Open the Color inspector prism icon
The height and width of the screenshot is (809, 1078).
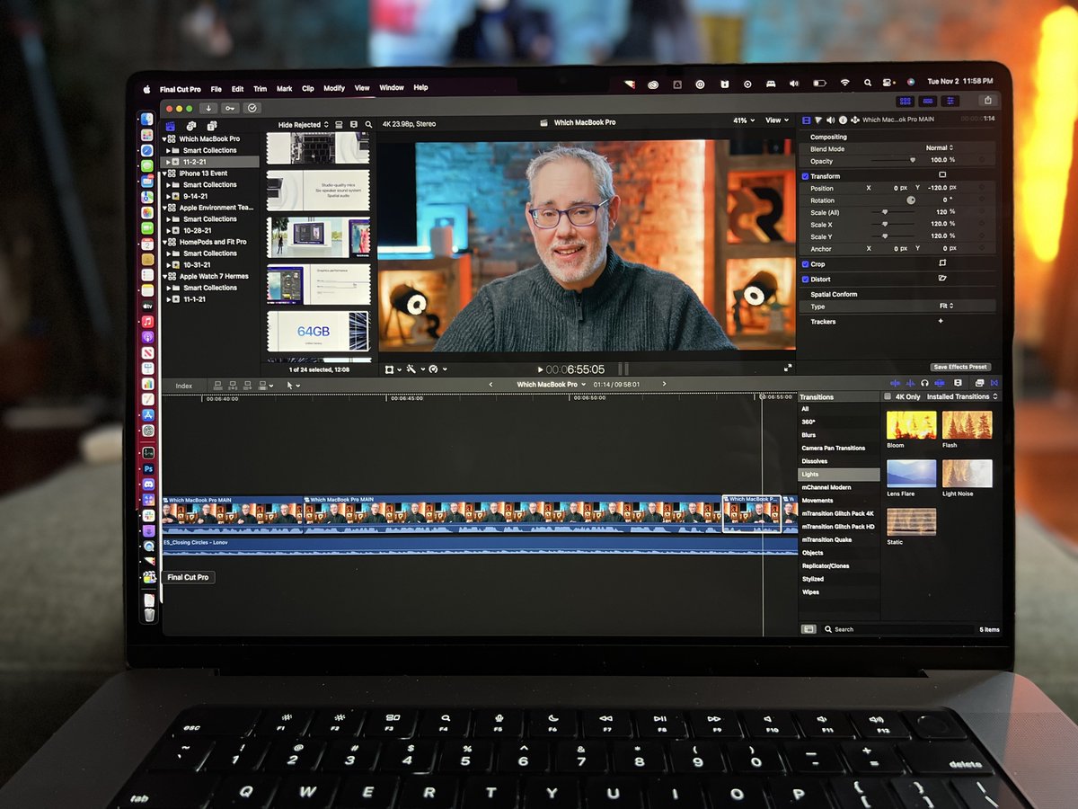818,120
